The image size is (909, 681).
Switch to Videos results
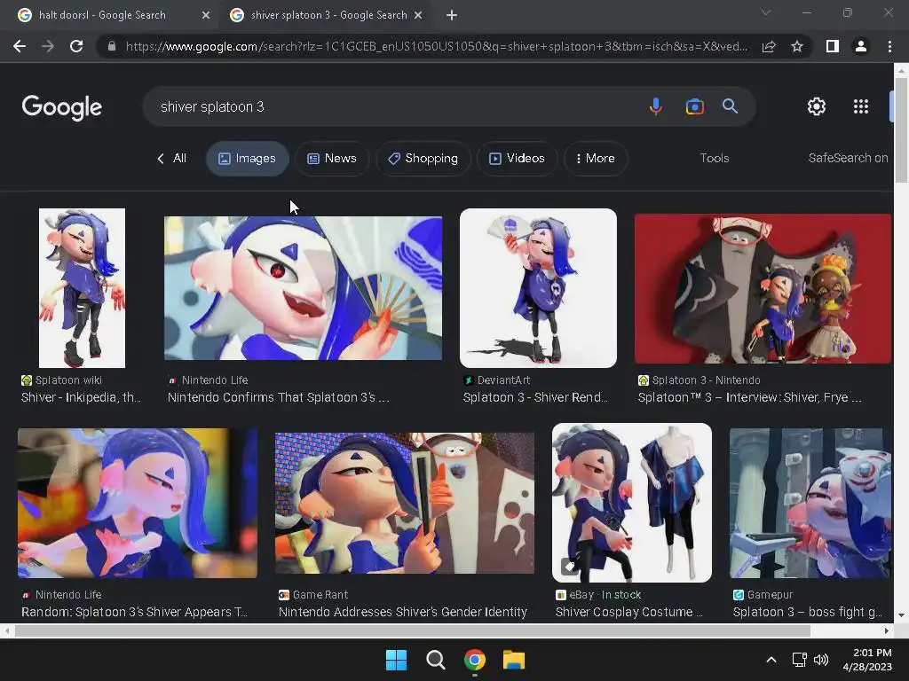[x=518, y=158]
